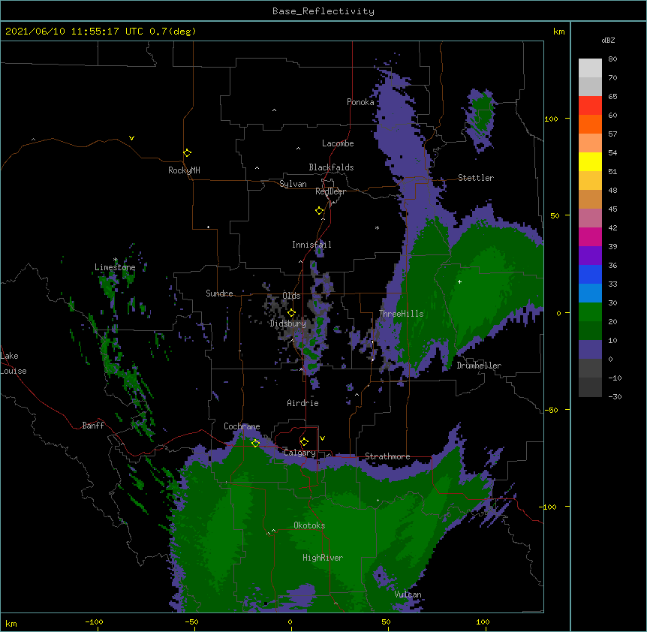The image size is (647, 632).
Task: Click the 100 tick on the vertical axis
Action: point(551,119)
